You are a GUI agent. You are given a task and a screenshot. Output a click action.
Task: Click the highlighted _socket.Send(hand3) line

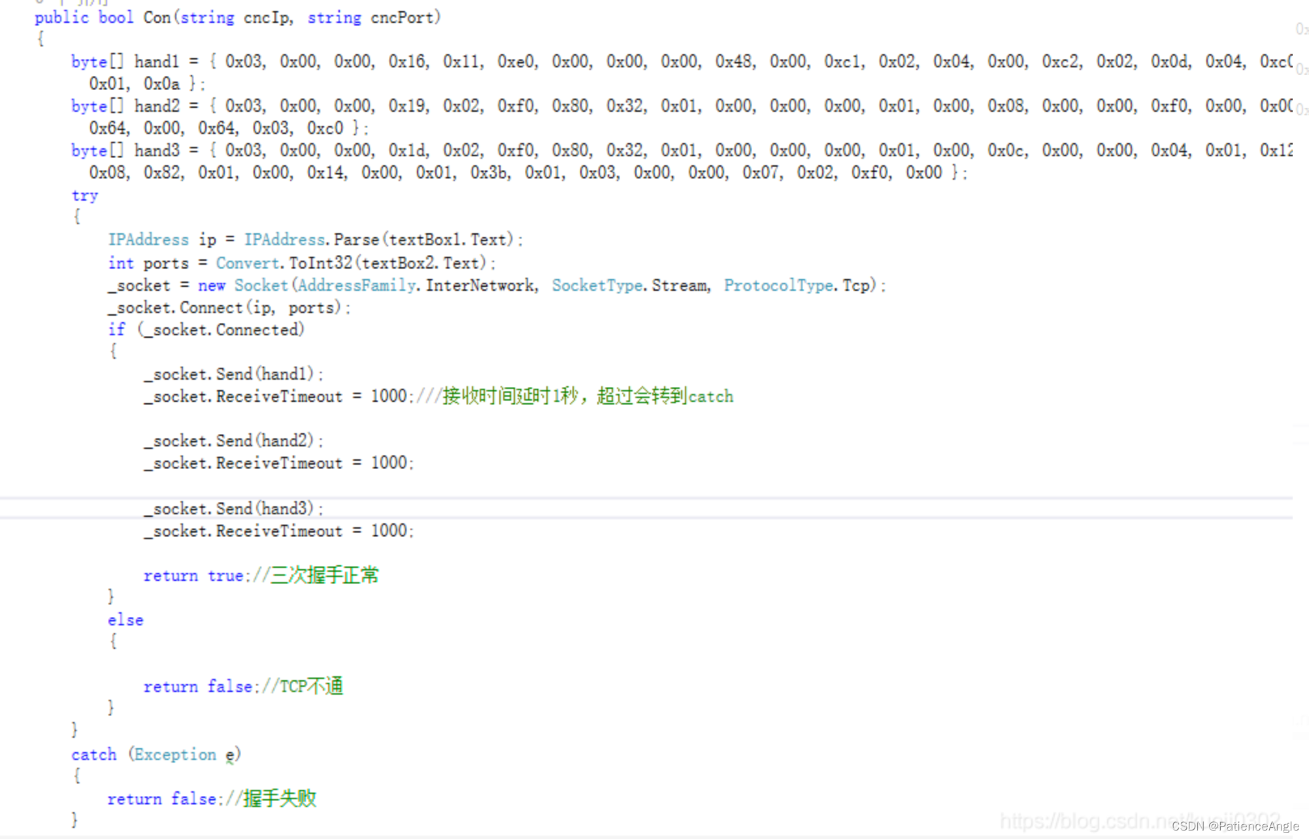(x=233, y=508)
